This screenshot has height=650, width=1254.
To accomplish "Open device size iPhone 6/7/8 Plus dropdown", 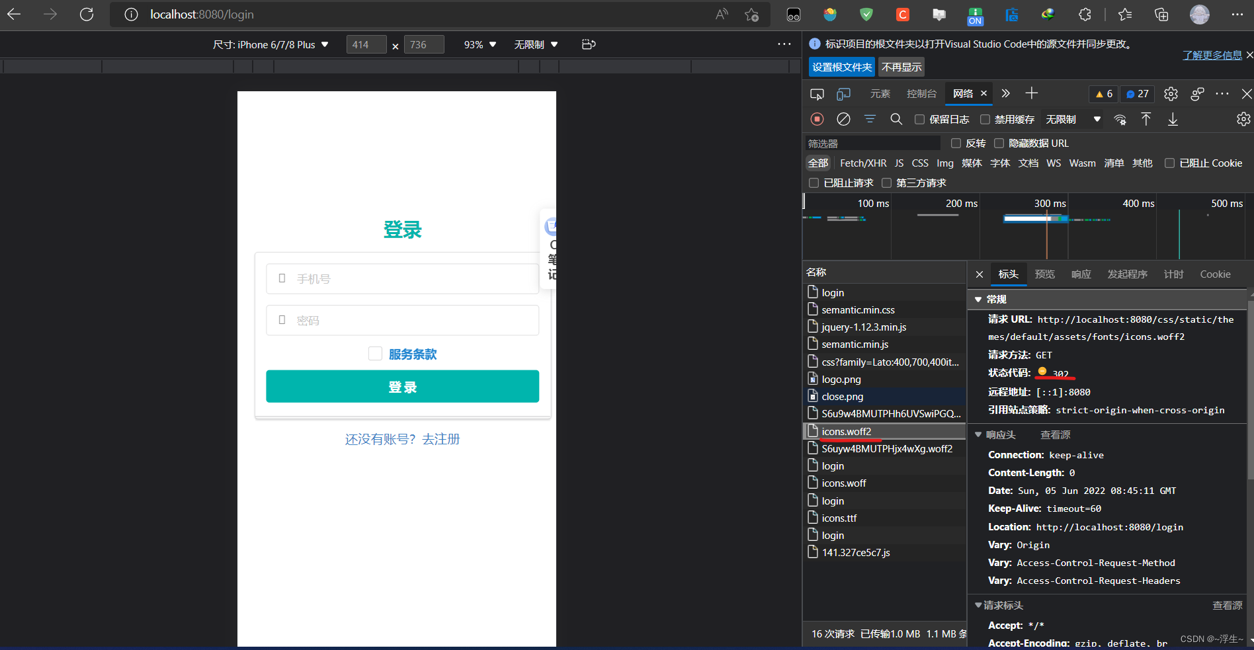I will pyautogui.click(x=271, y=44).
